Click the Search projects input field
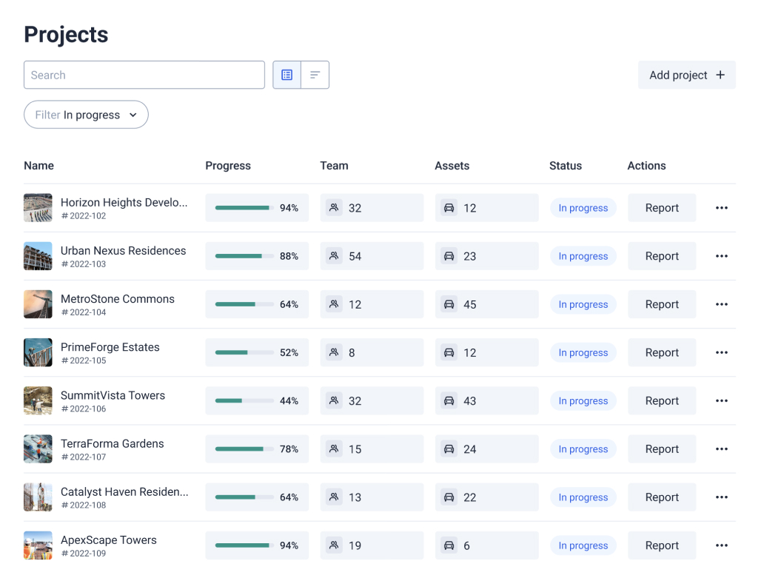Screen dimensions: 764x561 [144, 75]
